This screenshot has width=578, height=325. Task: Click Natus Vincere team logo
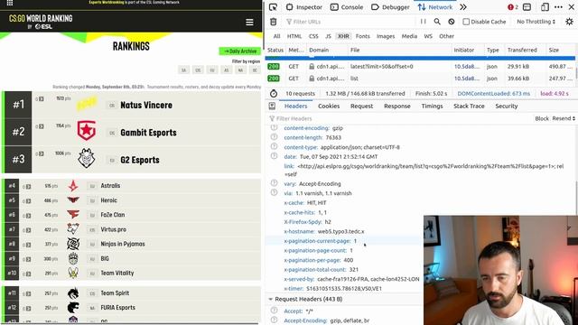click(87, 105)
